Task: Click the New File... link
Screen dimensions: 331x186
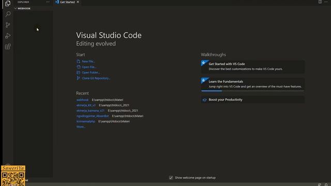Action: [88, 61]
